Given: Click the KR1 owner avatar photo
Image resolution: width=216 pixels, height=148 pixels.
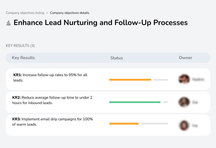Looking at the screenshot, I should [x=184, y=79].
